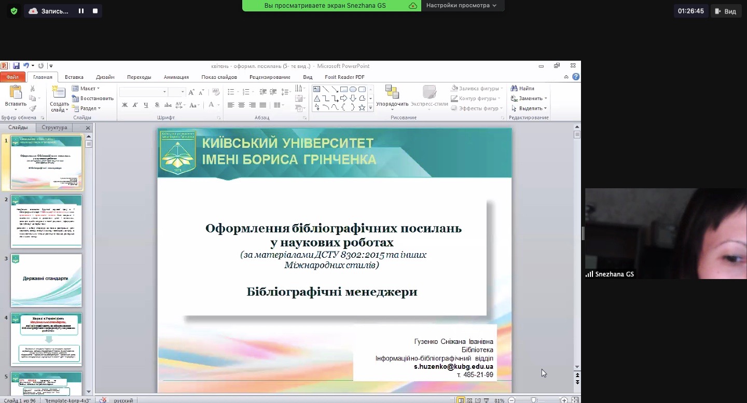Open PowerPoint Help question mark icon
This screenshot has height=403, width=747.
click(x=576, y=77)
